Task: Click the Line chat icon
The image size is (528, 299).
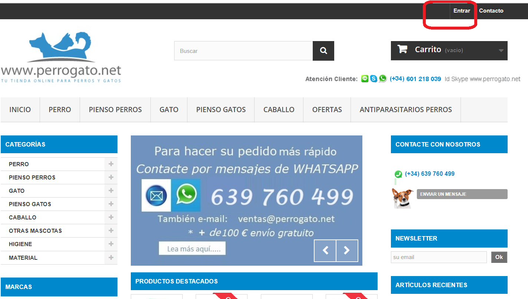Action: (x=365, y=79)
